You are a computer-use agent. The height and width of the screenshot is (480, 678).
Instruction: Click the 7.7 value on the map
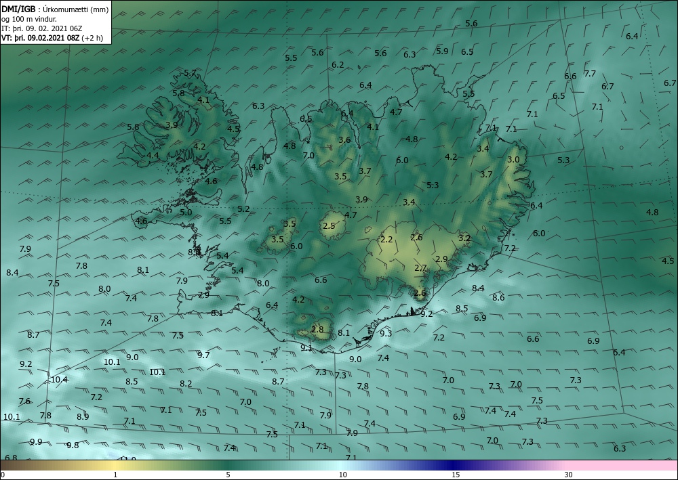pos(590,73)
